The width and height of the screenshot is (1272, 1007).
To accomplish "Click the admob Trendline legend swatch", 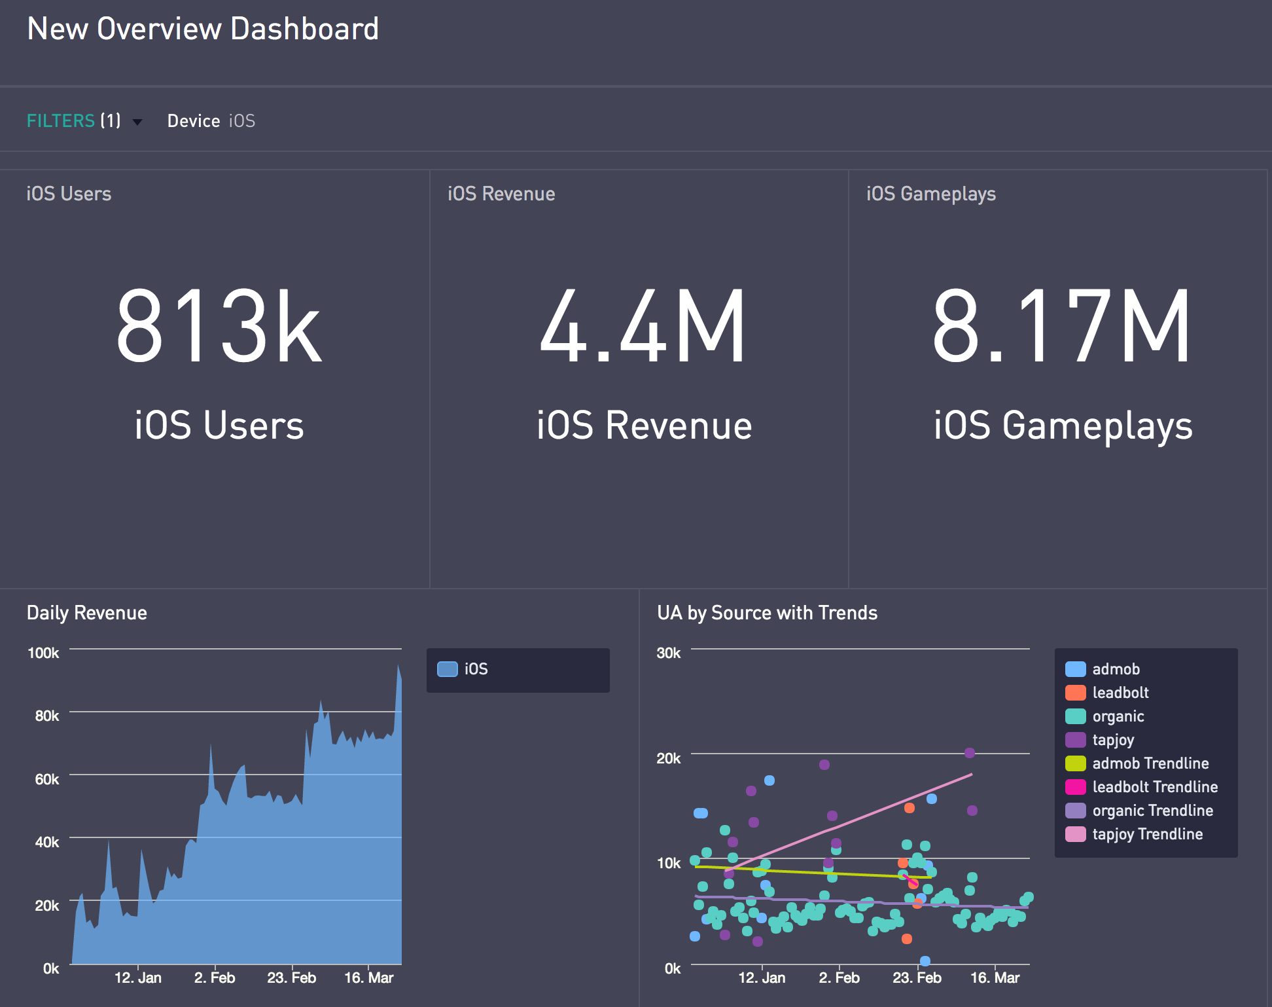I will (1075, 763).
